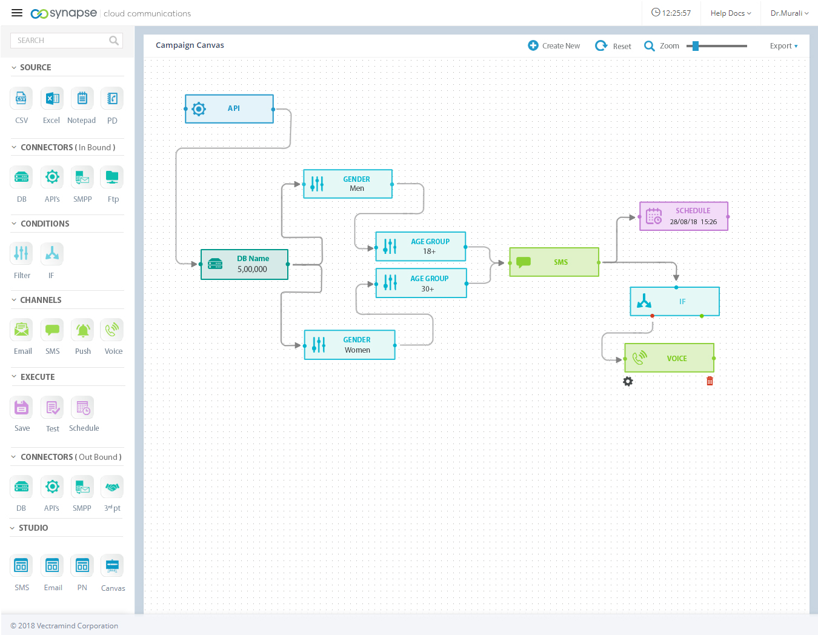Choose the Schedule execute icon
This screenshot has width=818, height=635.
coord(82,408)
